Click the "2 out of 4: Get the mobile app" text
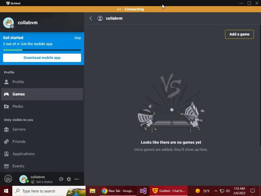Screen dimensions: 261x196 (28, 44)
